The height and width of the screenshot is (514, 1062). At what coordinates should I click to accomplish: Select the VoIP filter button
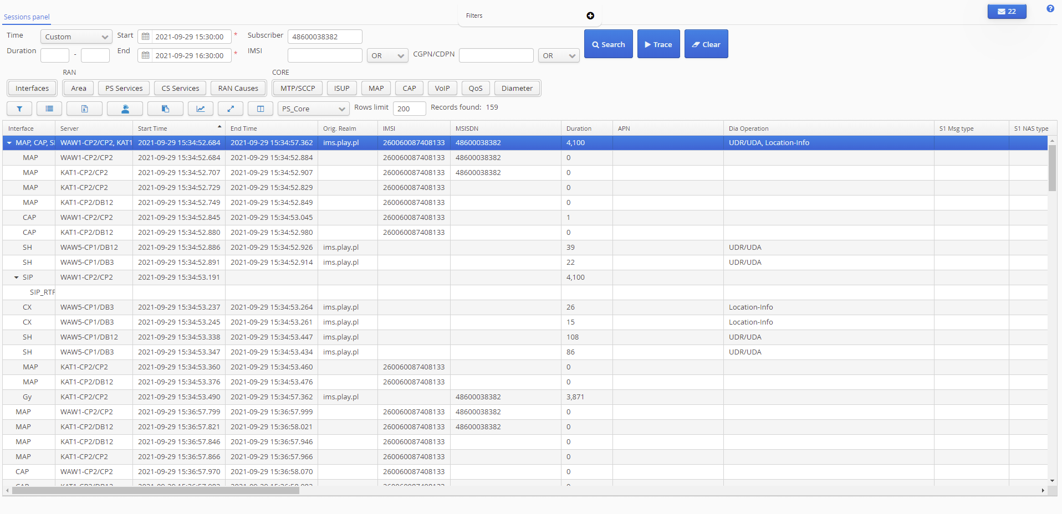[442, 88]
